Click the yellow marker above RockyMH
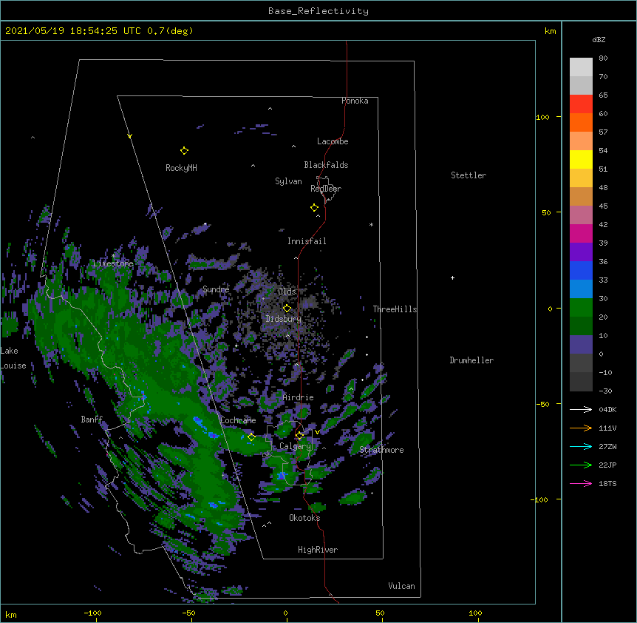The image size is (637, 623). click(184, 151)
